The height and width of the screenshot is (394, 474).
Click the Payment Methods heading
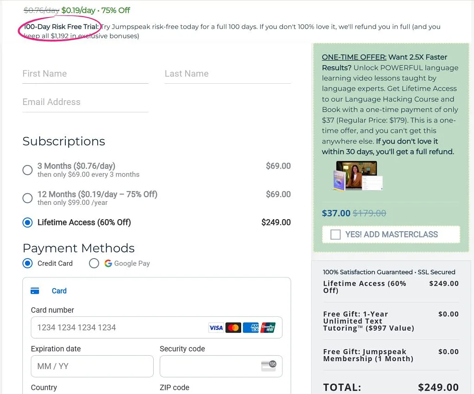pyautogui.click(x=79, y=248)
